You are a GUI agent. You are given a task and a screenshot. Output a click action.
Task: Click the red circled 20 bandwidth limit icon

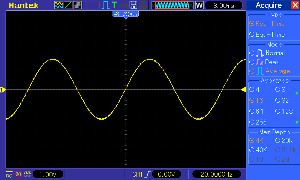[18, 174]
